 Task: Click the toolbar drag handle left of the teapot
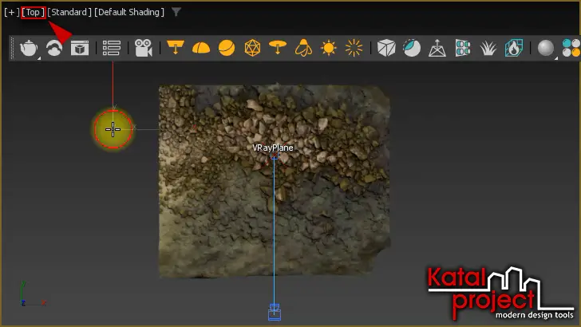coord(12,48)
